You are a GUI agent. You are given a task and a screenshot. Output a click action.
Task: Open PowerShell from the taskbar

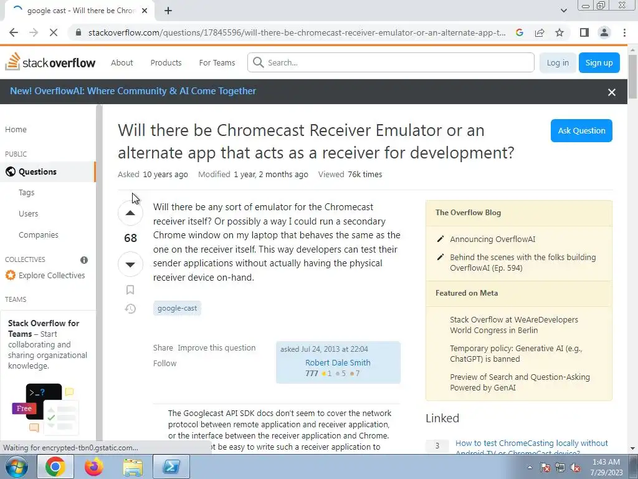[x=171, y=467]
